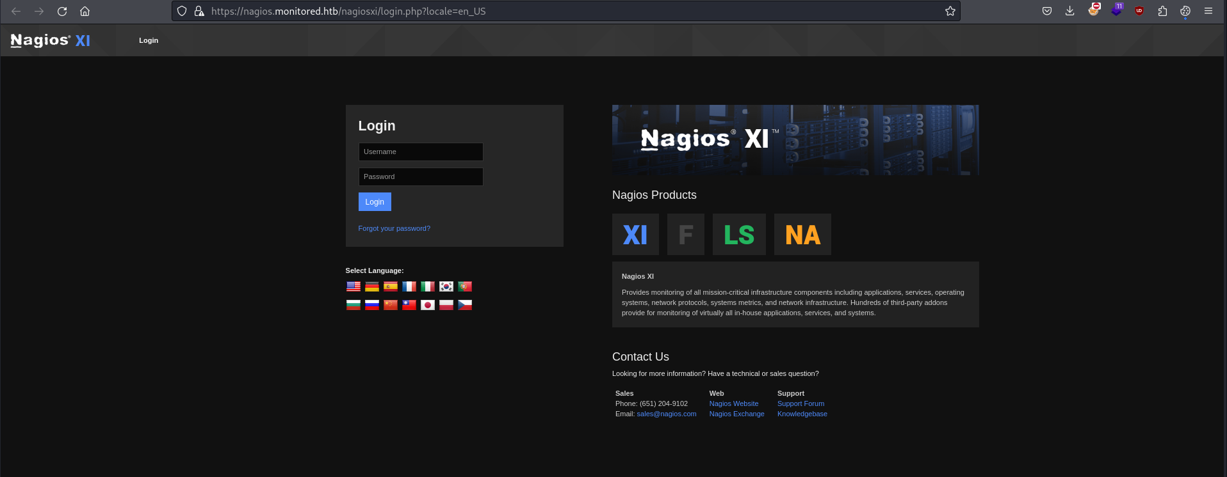Viewport: 1227px width, 477px height.
Task: Open the Firefox application menu
Action: pos(1208,11)
